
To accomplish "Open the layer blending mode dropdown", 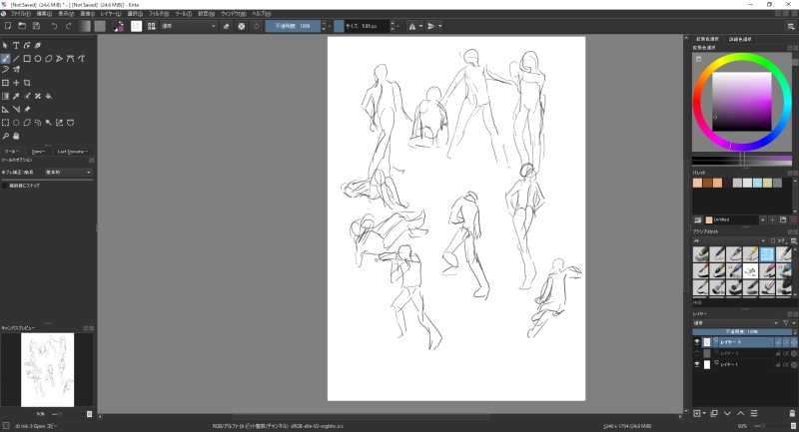I will click(734, 321).
